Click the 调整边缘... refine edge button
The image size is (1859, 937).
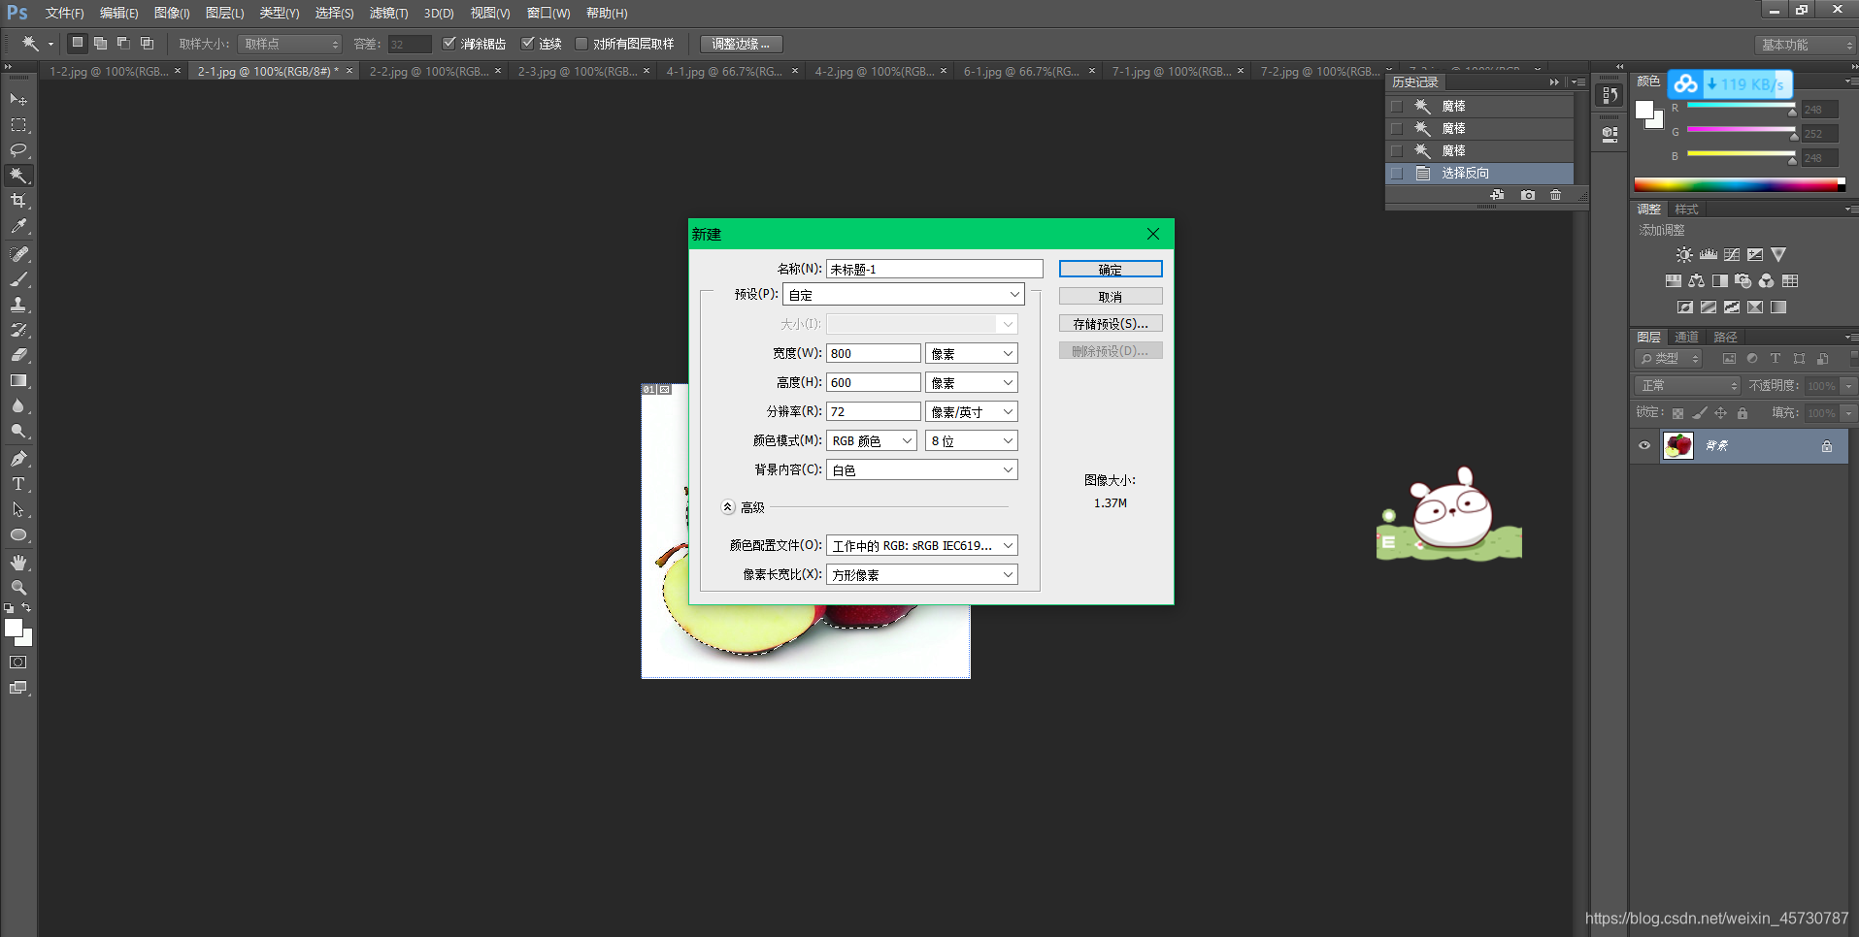pos(742,44)
